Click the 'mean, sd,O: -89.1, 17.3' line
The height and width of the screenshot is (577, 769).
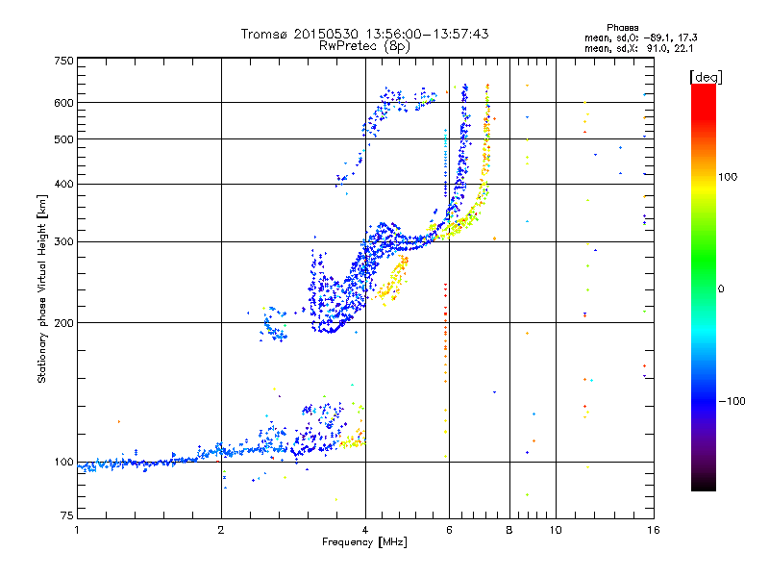point(640,38)
